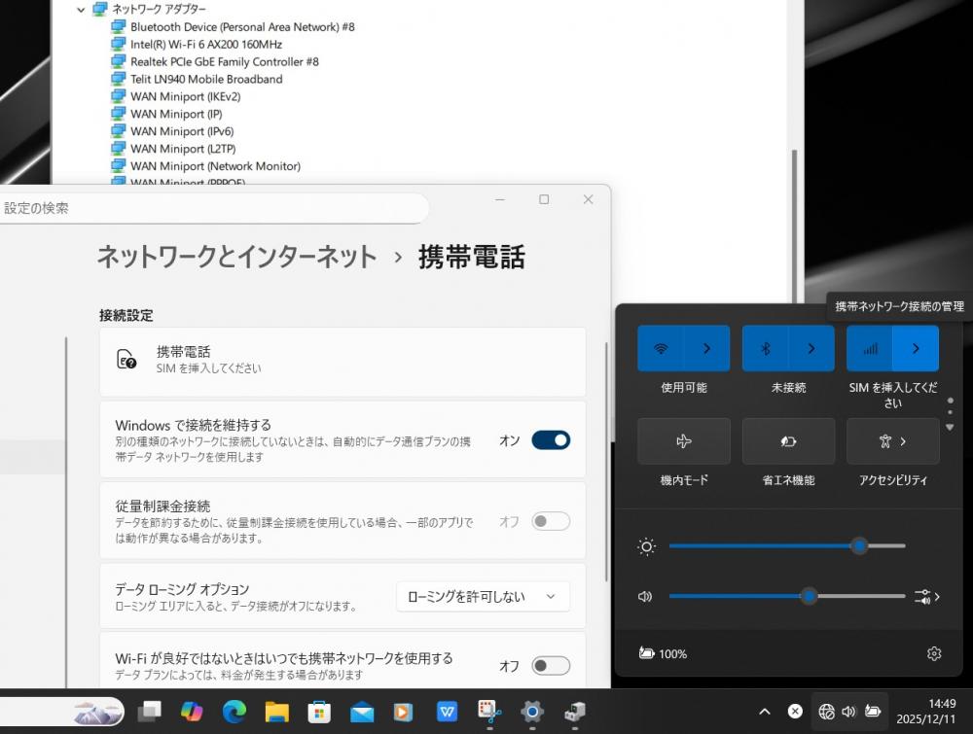Toggle the cellular signal tile
Viewport: 973px width, 734px height.
pyautogui.click(x=870, y=348)
